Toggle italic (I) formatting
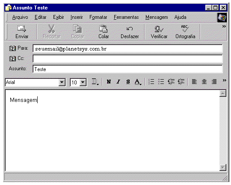This screenshot has width=231, height=185. [x=118, y=82]
